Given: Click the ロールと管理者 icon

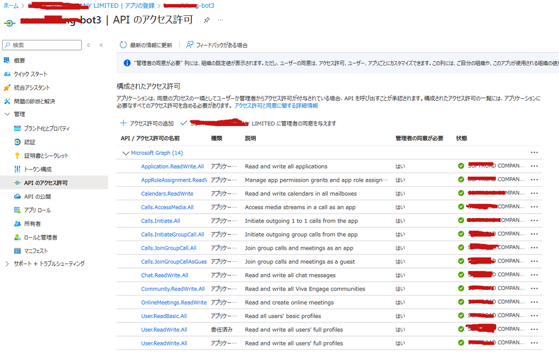Looking at the screenshot, I should pos(17,237).
